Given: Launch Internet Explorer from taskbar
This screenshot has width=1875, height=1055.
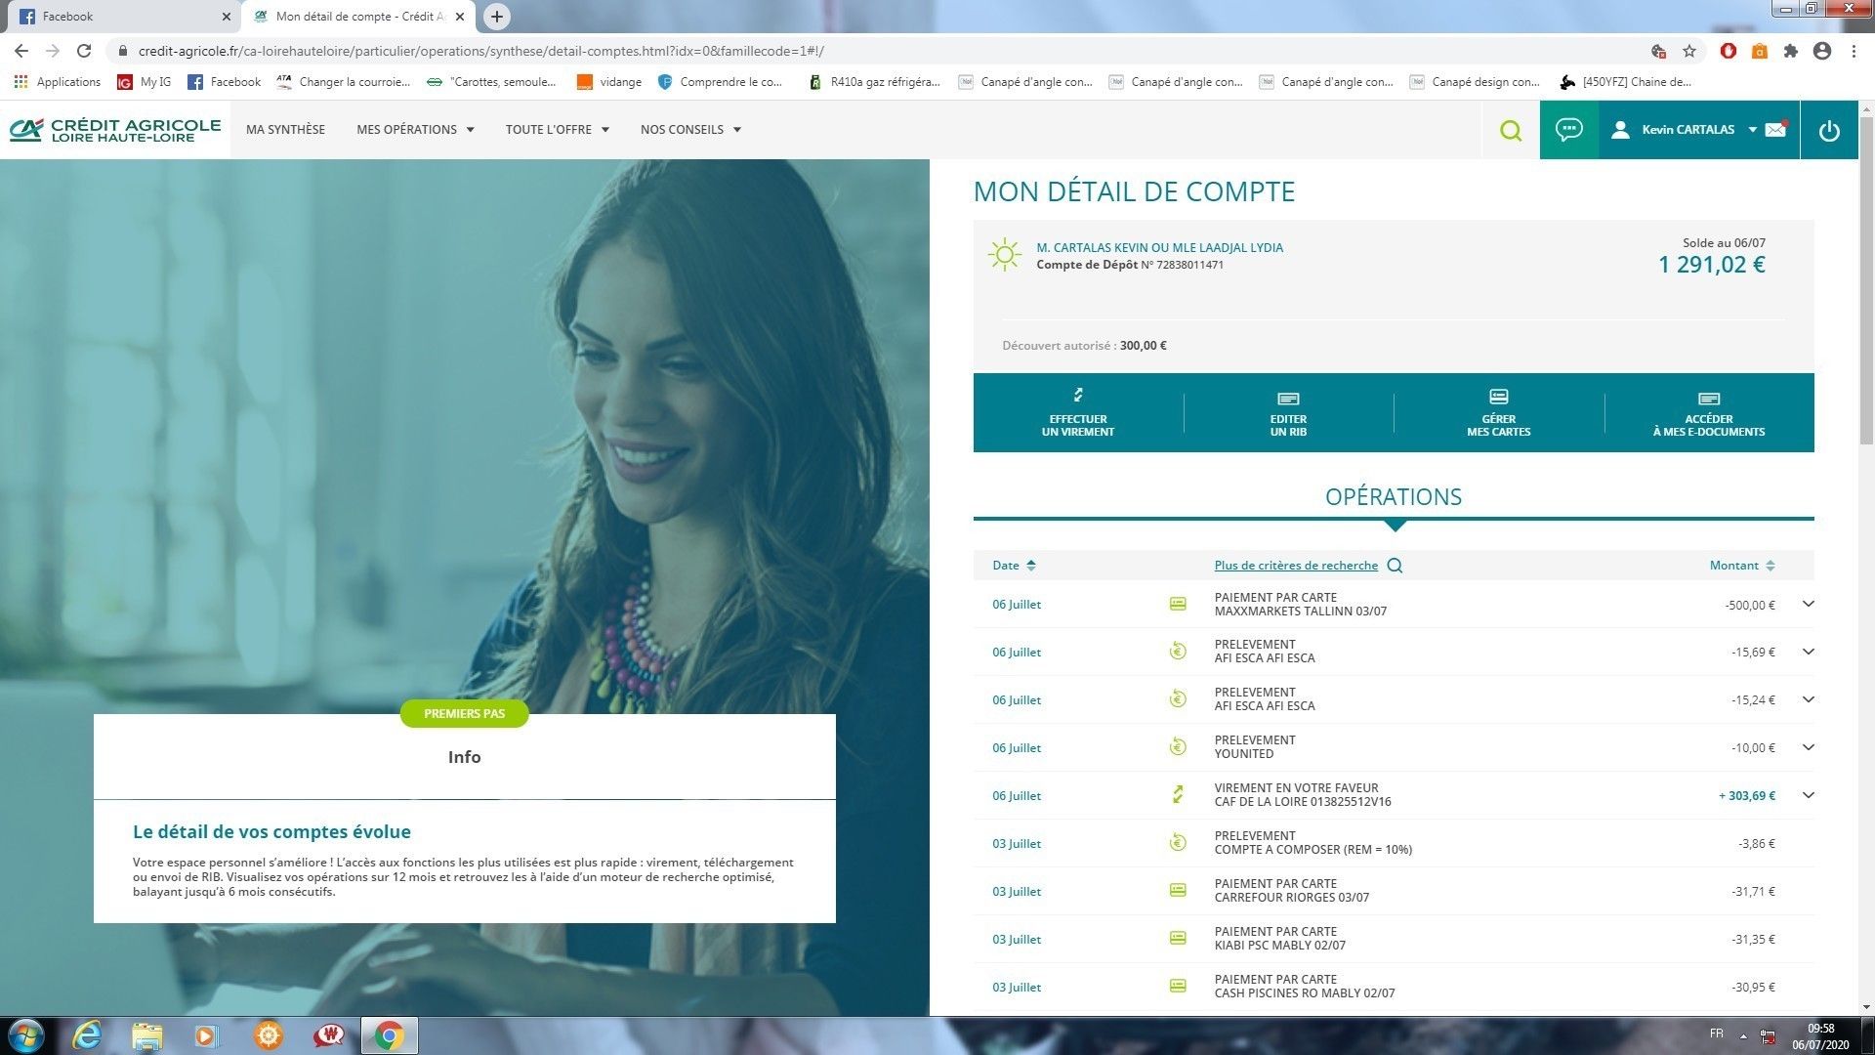Looking at the screenshot, I should [87, 1035].
